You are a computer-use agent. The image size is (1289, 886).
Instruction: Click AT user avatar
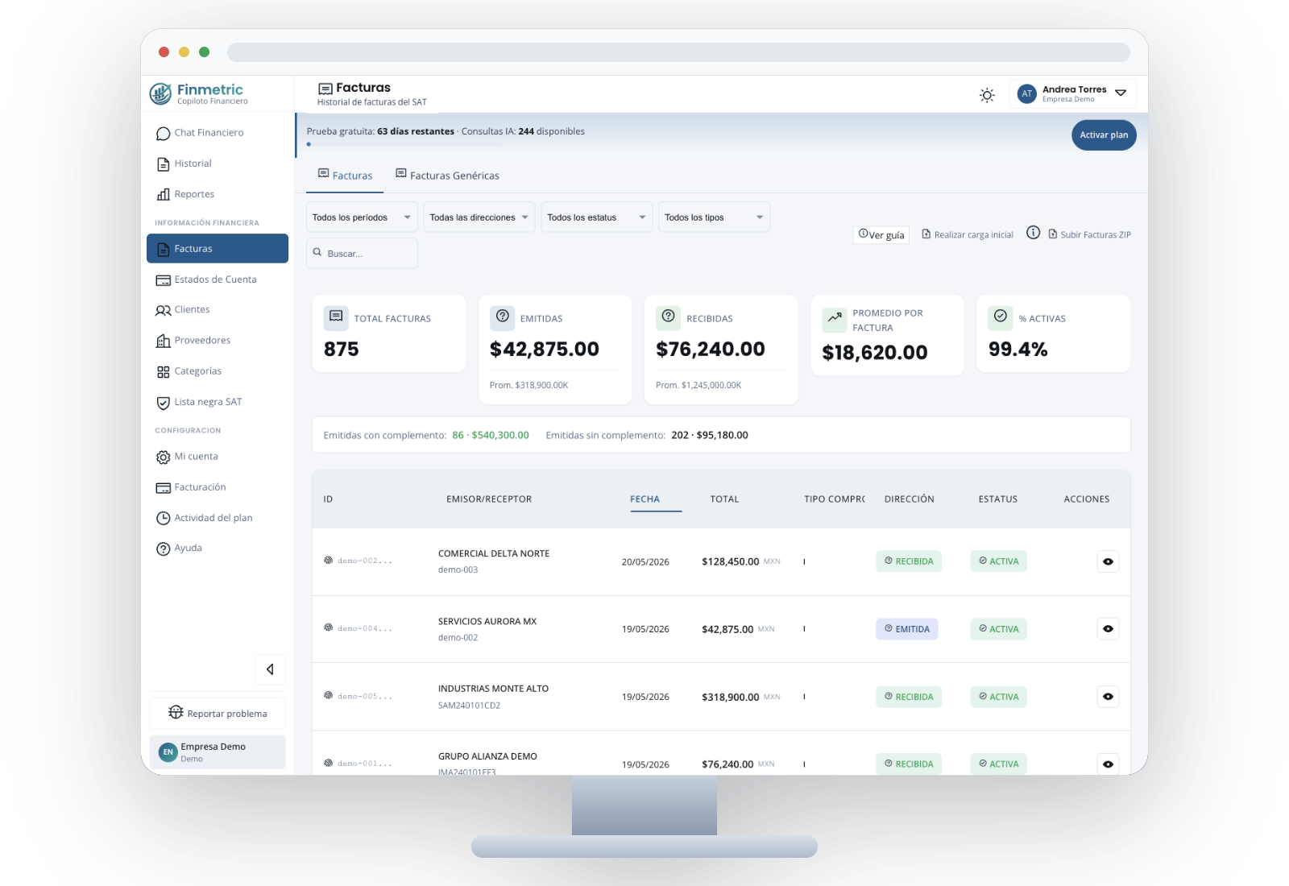[x=1026, y=93]
